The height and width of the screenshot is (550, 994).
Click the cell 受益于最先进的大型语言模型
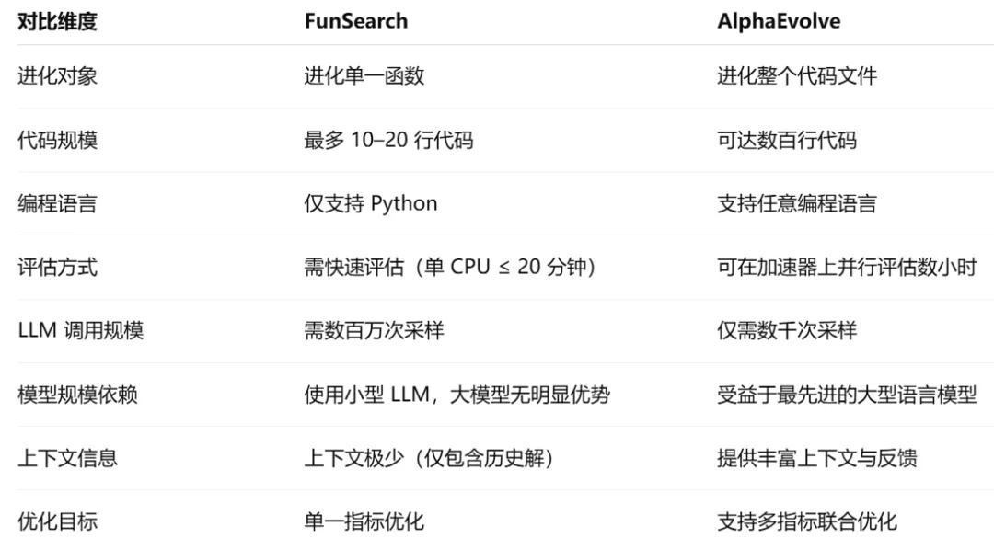point(847,395)
